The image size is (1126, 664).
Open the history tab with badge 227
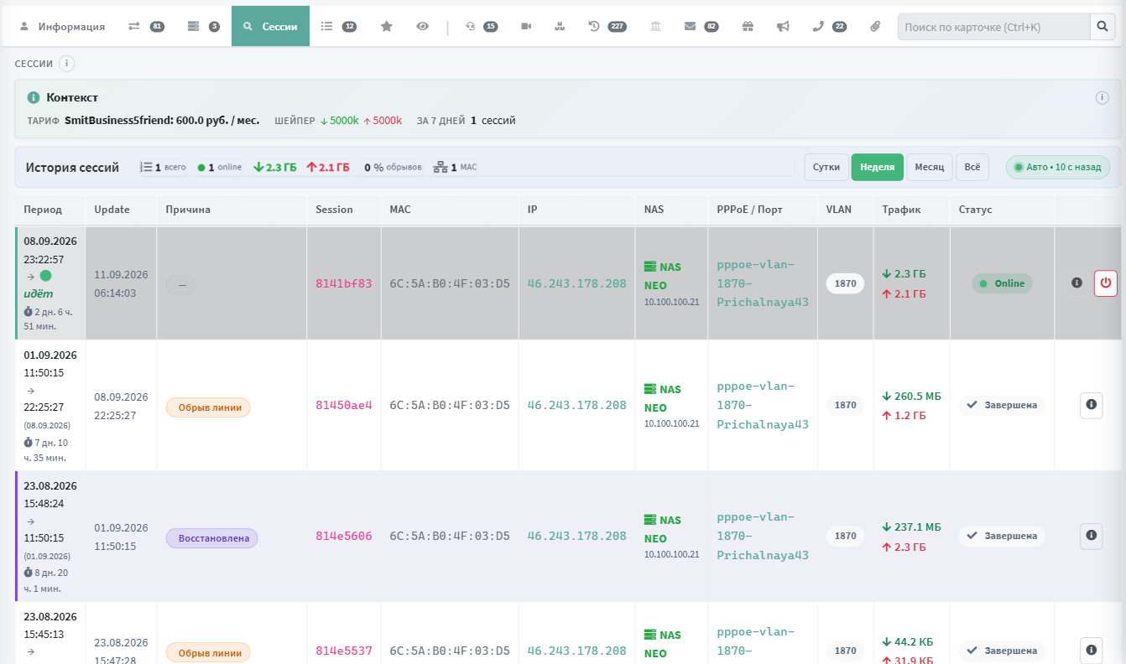607,26
